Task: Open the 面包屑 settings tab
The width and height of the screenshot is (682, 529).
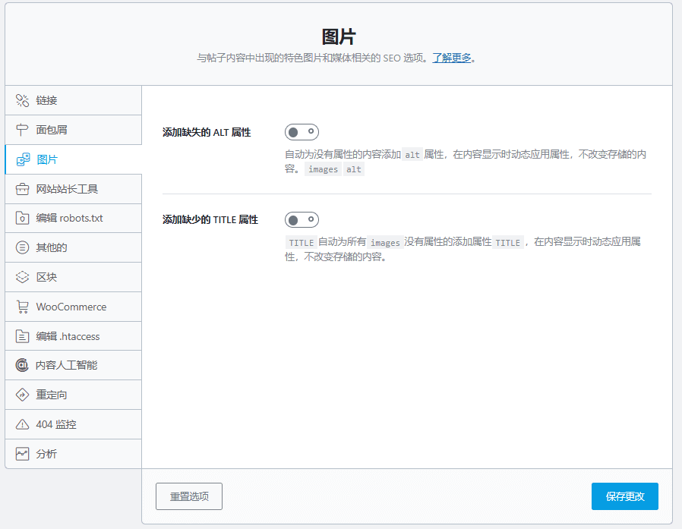Action: click(73, 130)
